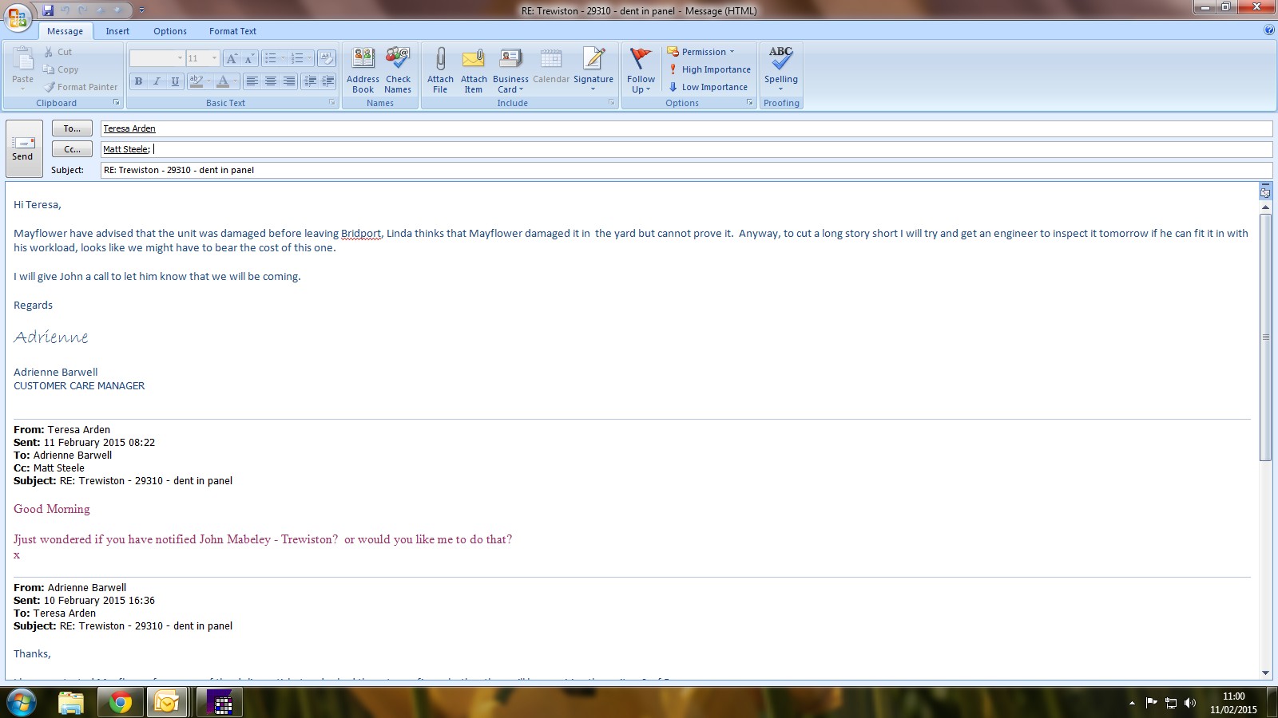Toggle Bold formatting
The width and height of the screenshot is (1278, 718).
138,81
